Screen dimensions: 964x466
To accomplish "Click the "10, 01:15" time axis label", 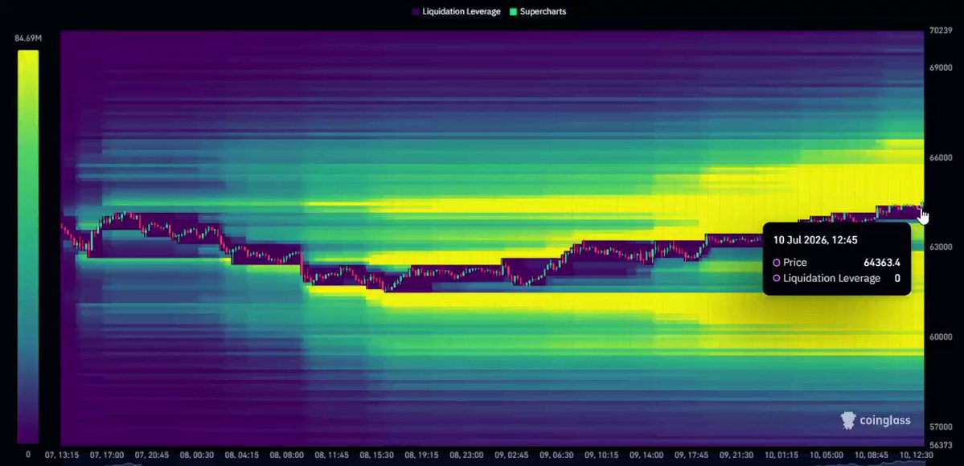I will pos(781,456).
